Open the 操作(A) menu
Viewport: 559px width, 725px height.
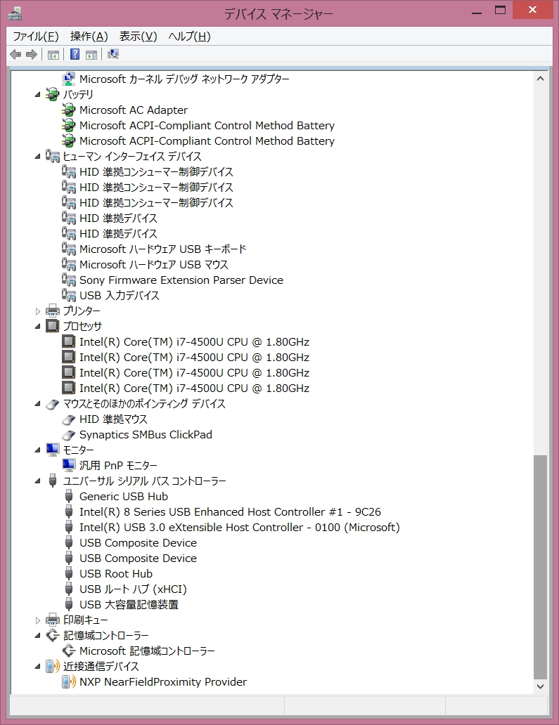[89, 37]
